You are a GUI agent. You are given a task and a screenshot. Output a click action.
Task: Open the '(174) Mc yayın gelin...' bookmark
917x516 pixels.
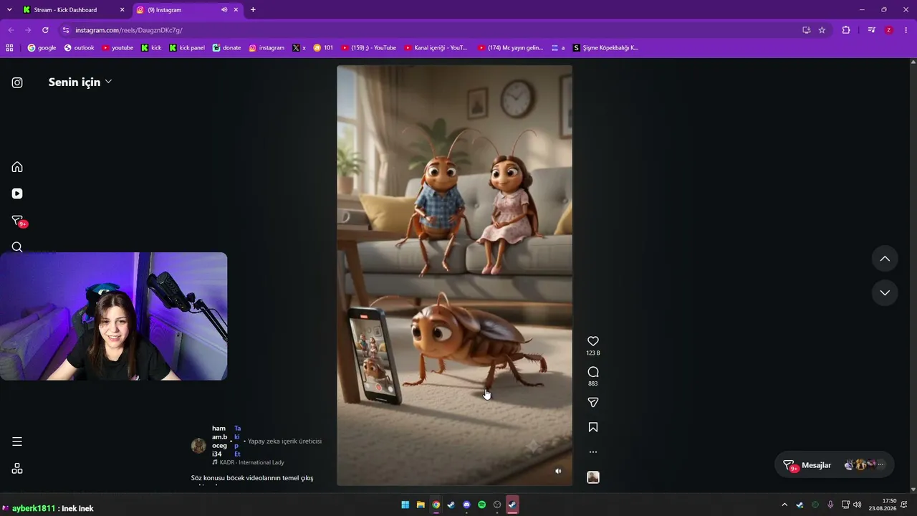[x=511, y=48]
